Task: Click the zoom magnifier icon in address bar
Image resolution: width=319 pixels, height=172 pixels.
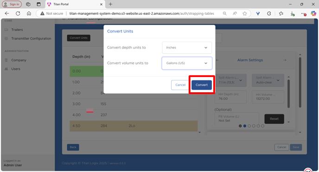Action: 224,13
